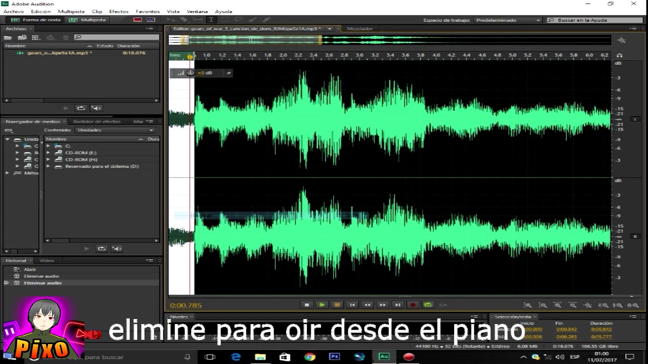Open File Explorer from taskbar
This screenshot has width=648, height=364.
point(260,357)
